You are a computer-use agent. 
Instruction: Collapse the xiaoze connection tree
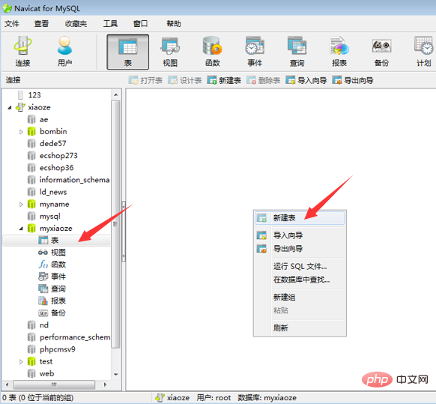(x=10, y=107)
